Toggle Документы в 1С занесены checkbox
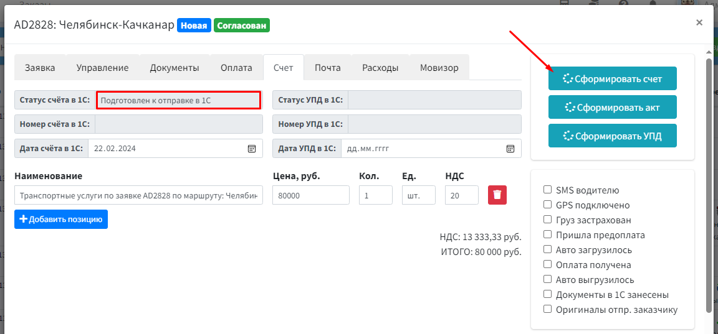 (547, 294)
